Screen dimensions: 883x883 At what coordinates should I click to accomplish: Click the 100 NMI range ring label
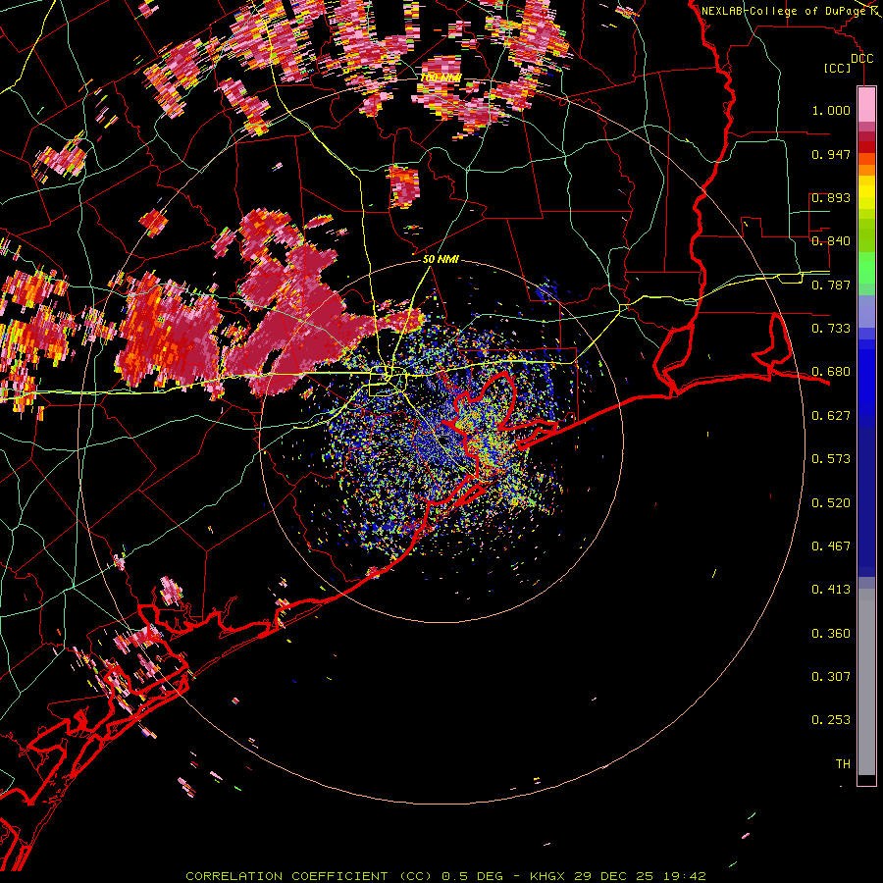tap(441, 78)
